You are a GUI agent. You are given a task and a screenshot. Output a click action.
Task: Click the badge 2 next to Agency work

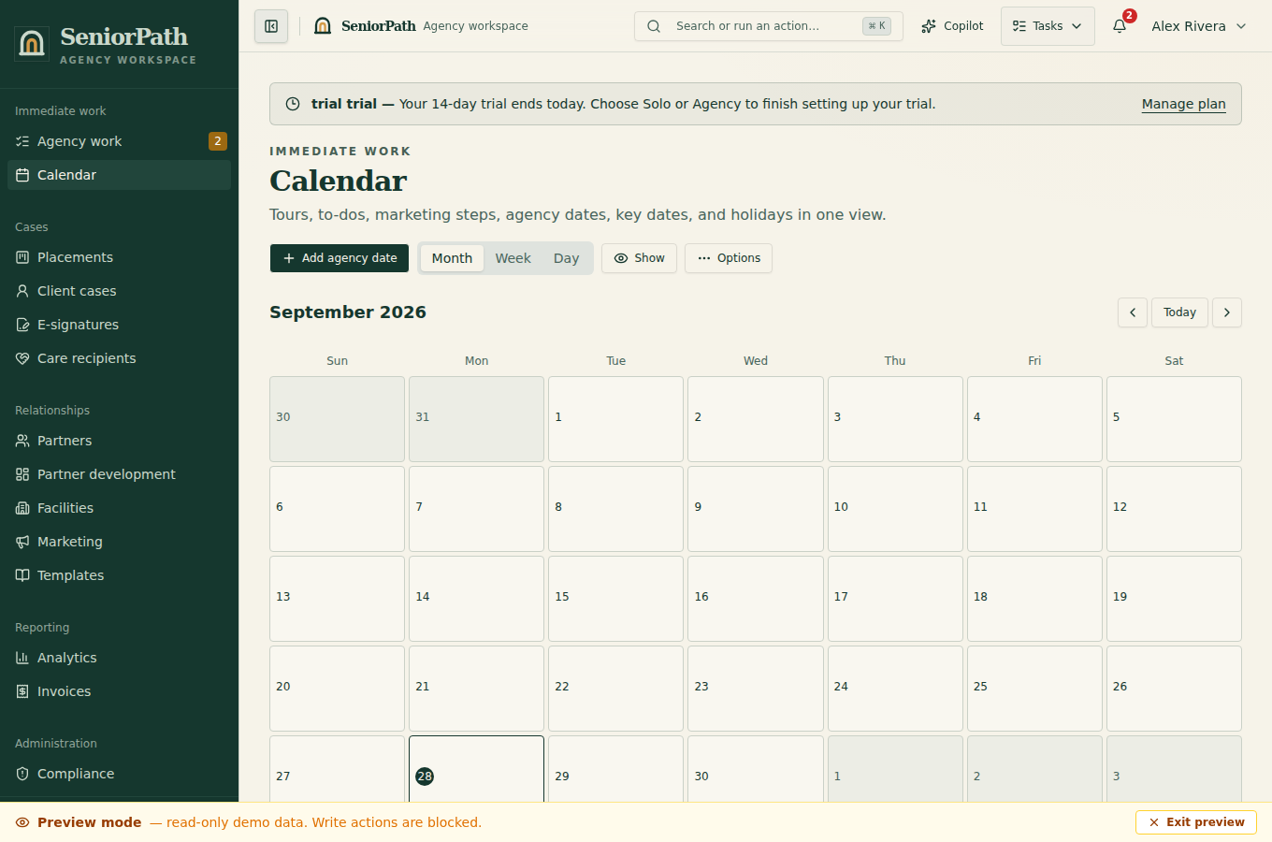coord(218,141)
